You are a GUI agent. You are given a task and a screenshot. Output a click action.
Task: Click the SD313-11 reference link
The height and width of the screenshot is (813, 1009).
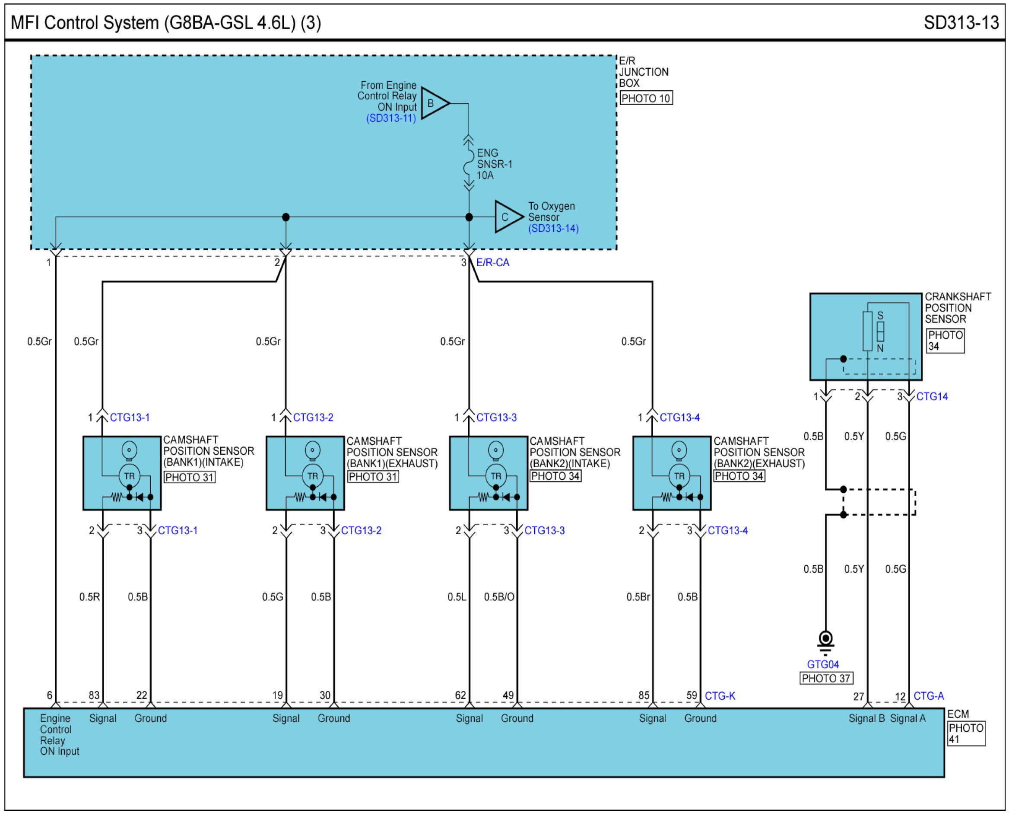pyautogui.click(x=391, y=118)
